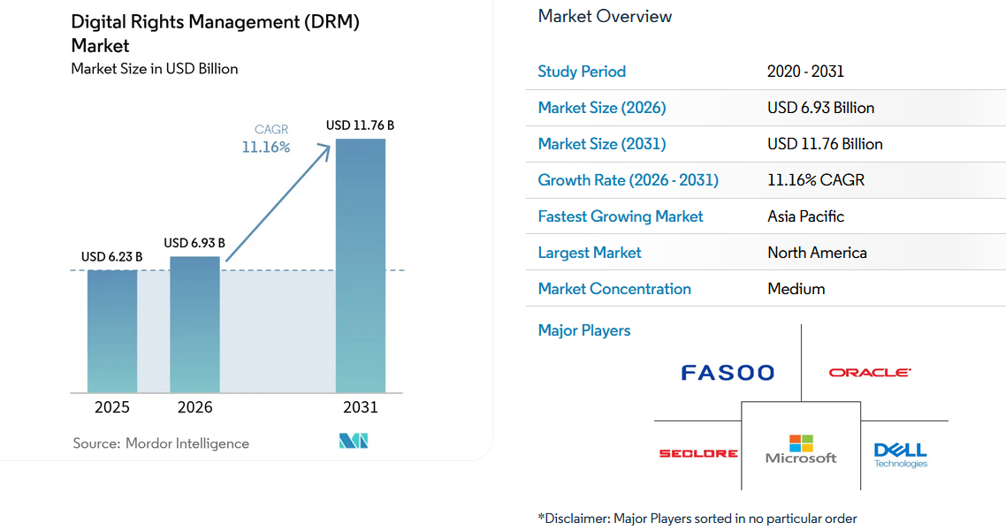The height and width of the screenshot is (530, 1006).
Task: Click the 'Asia Pacific' value
Action: [806, 216]
